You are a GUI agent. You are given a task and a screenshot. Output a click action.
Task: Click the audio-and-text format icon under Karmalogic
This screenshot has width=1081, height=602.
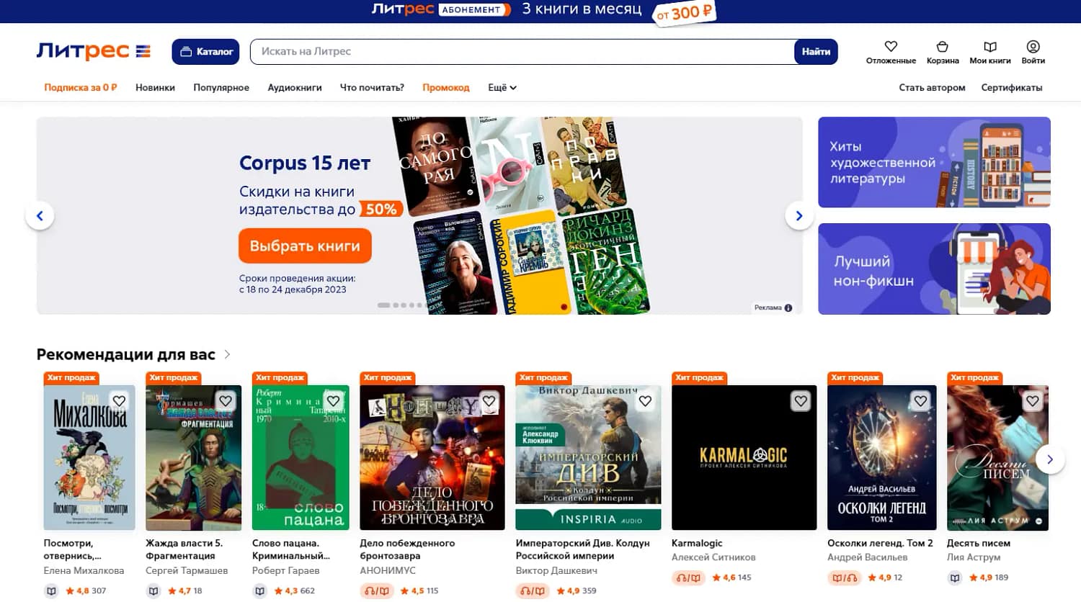(688, 578)
